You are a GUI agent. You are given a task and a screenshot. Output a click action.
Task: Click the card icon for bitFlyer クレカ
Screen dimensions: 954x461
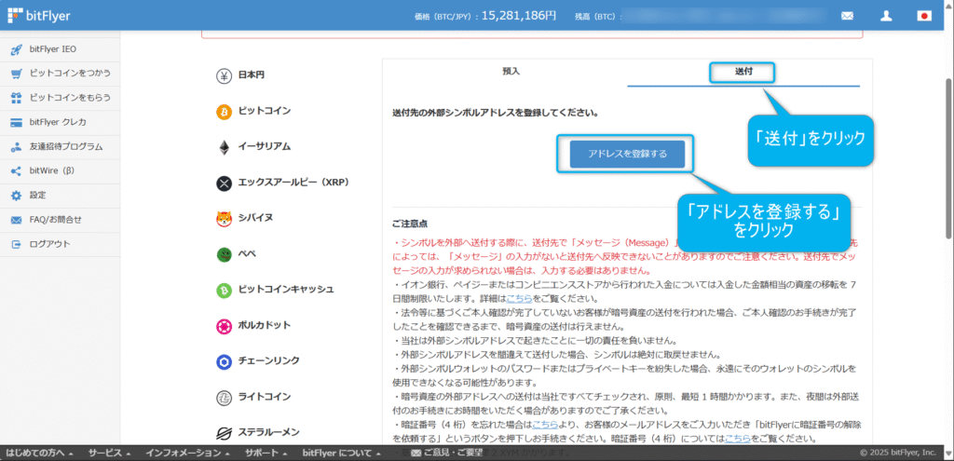click(17, 122)
